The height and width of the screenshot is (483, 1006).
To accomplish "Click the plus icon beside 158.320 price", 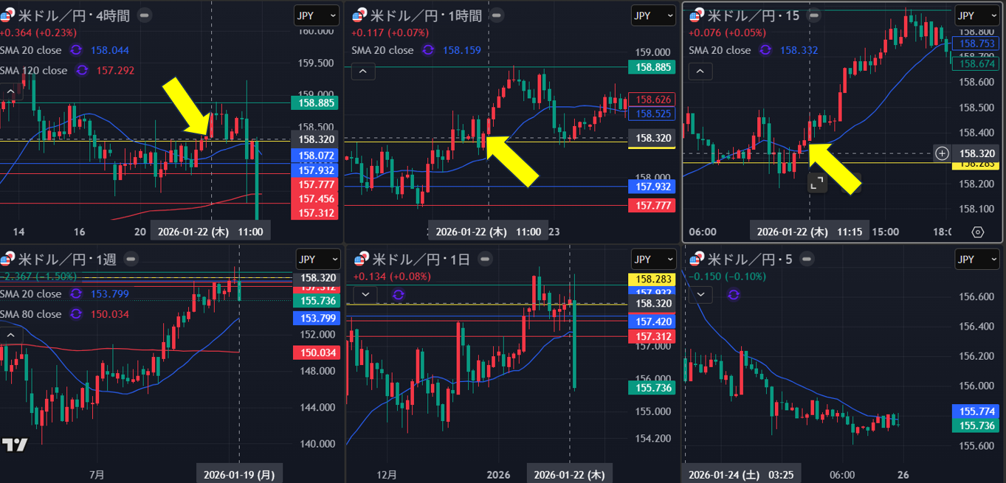I will 942,153.
